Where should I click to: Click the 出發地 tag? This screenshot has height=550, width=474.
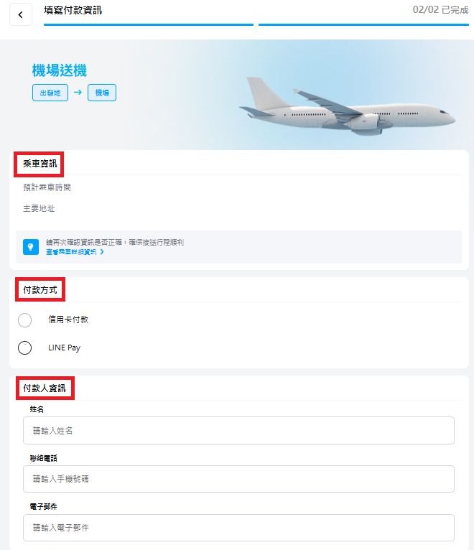[50, 93]
